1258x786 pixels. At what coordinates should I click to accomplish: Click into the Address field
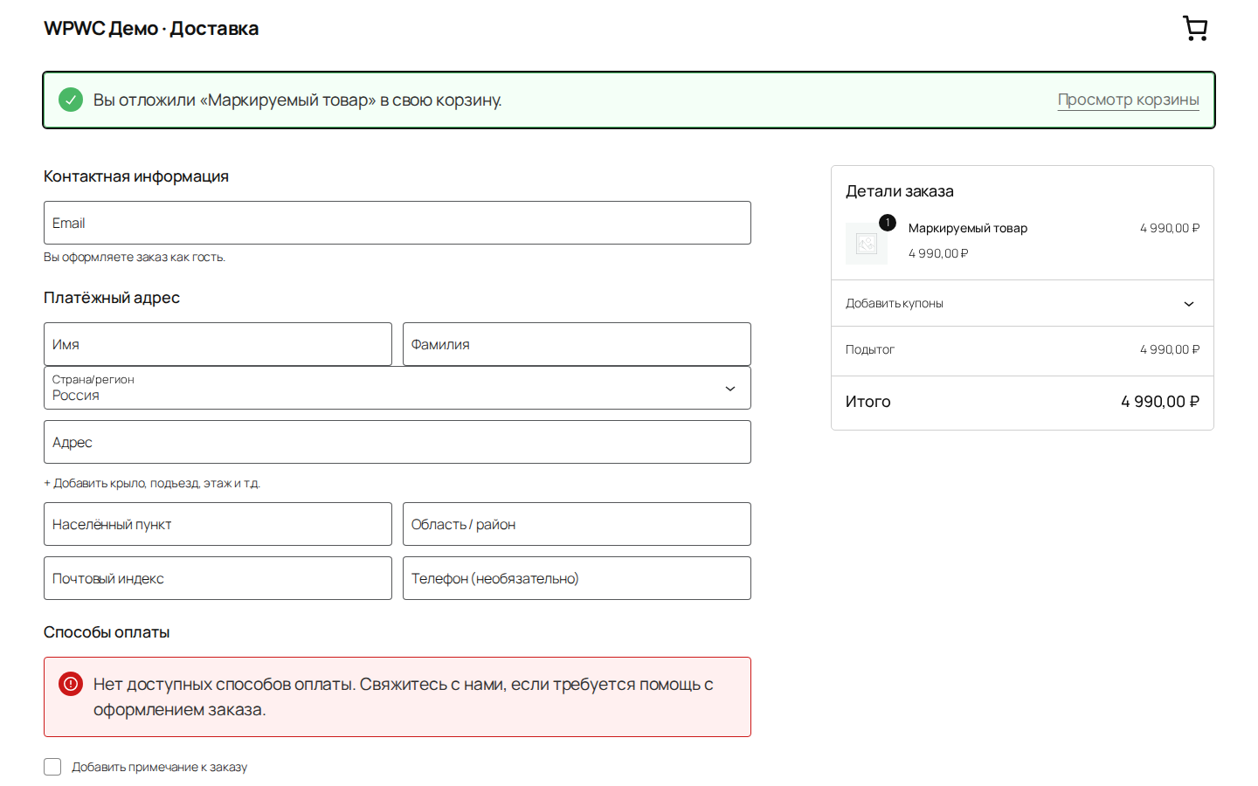point(397,442)
